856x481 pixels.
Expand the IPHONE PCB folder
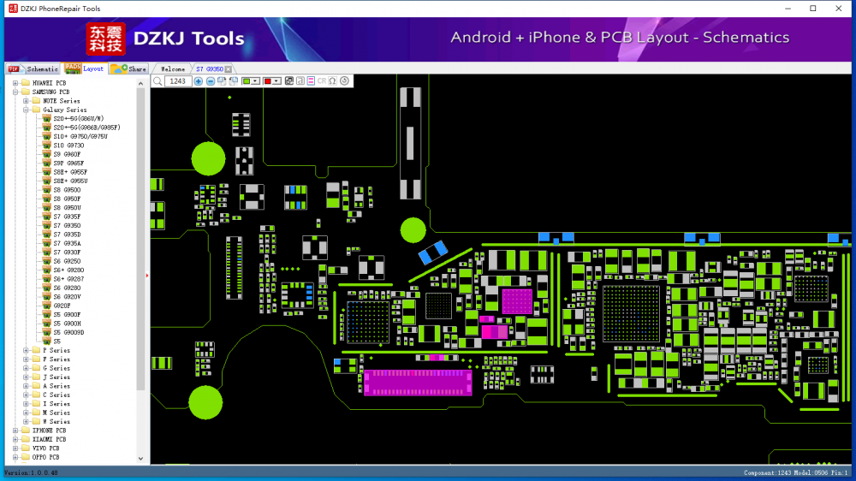15,431
